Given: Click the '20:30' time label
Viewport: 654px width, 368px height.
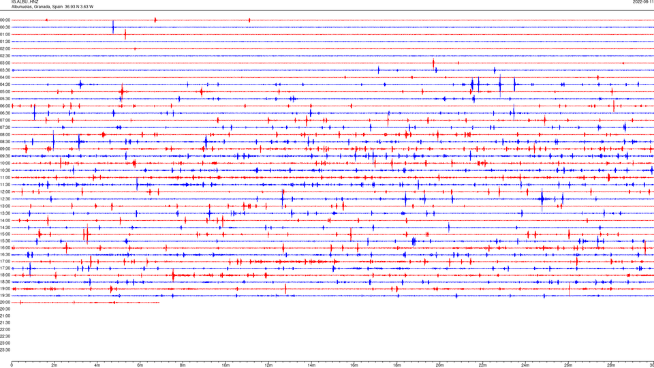Looking at the screenshot, I should coord(5,309).
